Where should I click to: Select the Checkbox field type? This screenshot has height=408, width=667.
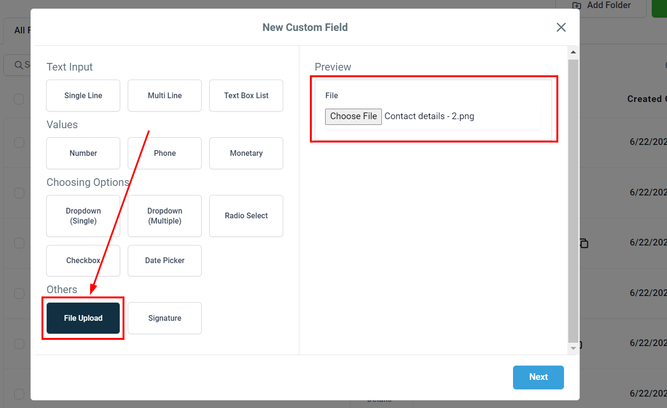pos(83,261)
